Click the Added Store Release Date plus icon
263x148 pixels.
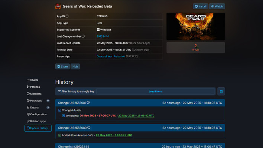tap(59, 135)
